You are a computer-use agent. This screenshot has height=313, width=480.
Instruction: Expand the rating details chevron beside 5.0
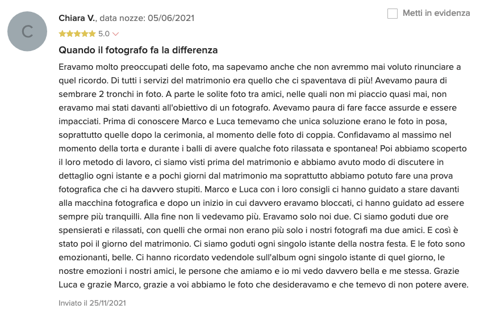[x=115, y=34]
